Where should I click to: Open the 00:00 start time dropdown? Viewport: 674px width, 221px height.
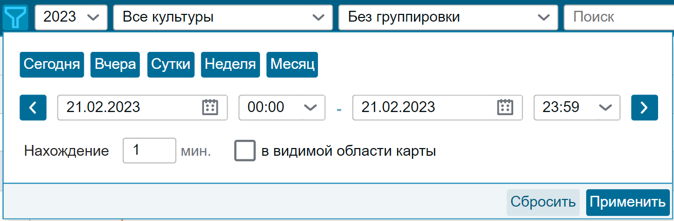[282, 107]
